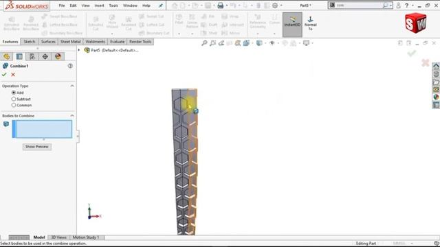Screen dimensions: 440x247
Task: Open SolidWorks Resources home pane icon
Action: tap(436, 67)
